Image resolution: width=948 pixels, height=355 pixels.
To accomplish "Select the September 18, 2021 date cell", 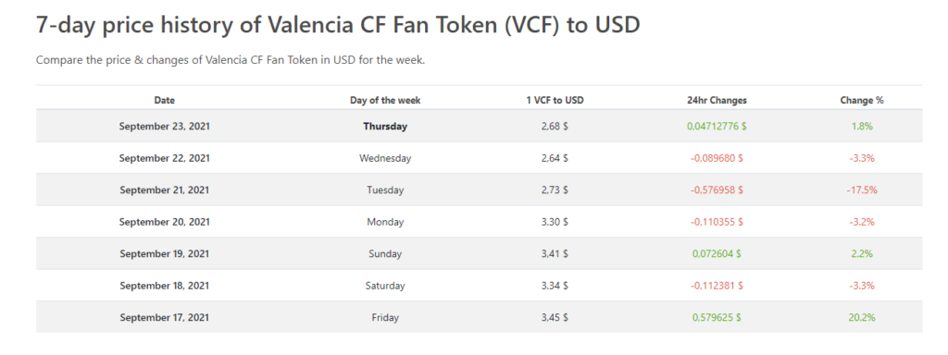I will point(165,286).
